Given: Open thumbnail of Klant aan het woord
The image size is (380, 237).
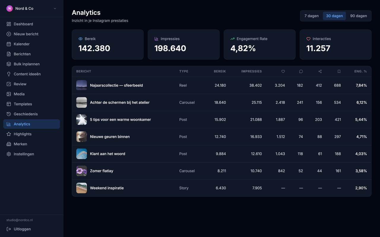Looking at the screenshot, I should tap(82, 154).
